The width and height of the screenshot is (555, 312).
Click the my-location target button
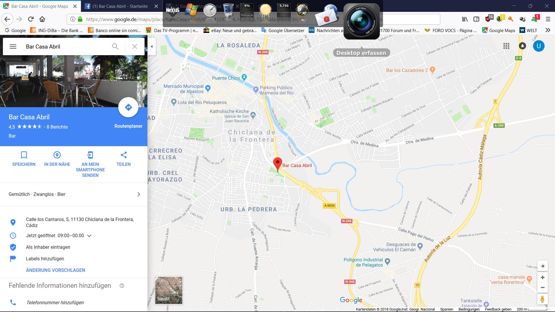[543, 266]
